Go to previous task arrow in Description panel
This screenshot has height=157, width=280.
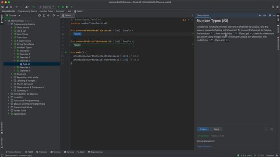coord(260,16)
